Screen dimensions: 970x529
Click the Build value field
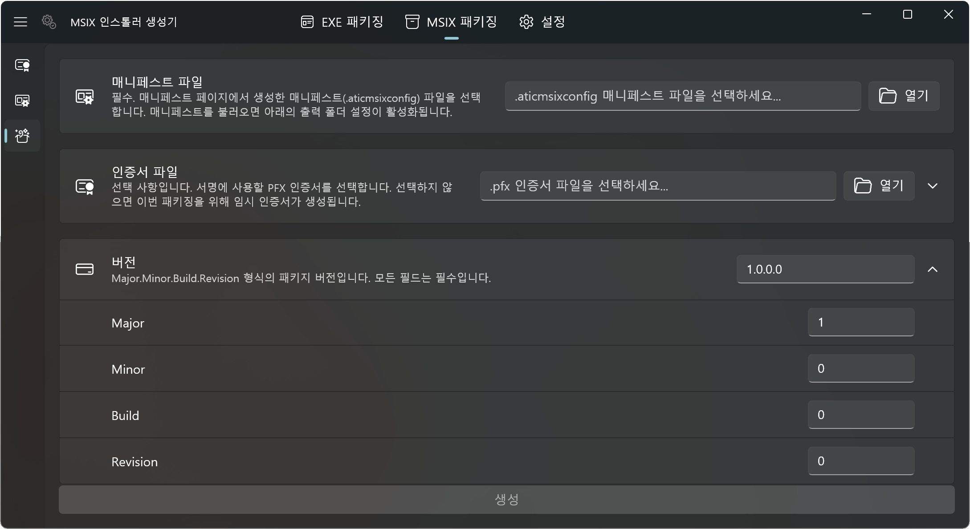(x=861, y=415)
